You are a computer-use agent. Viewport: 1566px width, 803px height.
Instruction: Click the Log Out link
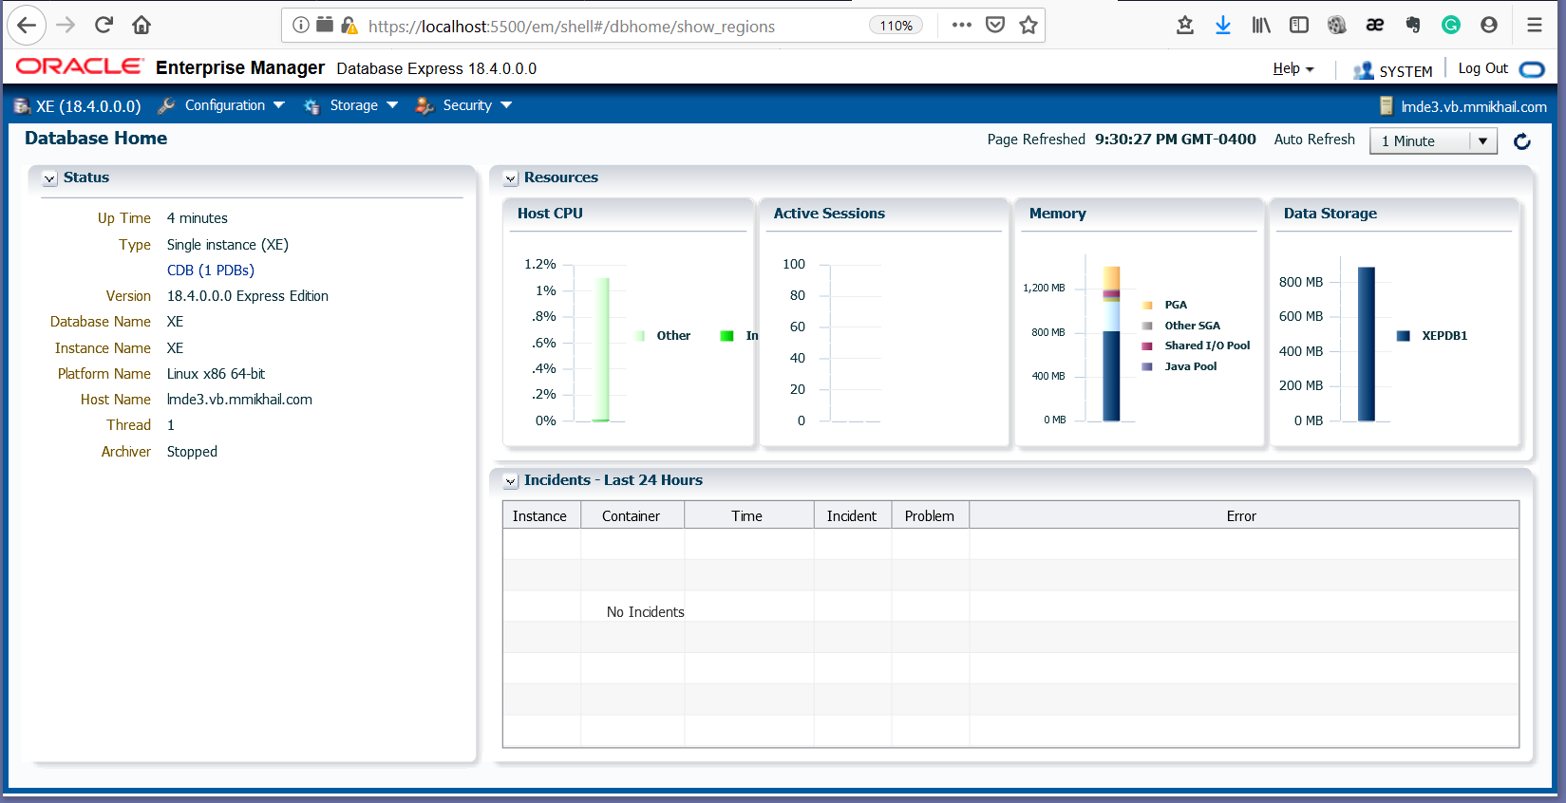pyautogui.click(x=1482, y=68)
